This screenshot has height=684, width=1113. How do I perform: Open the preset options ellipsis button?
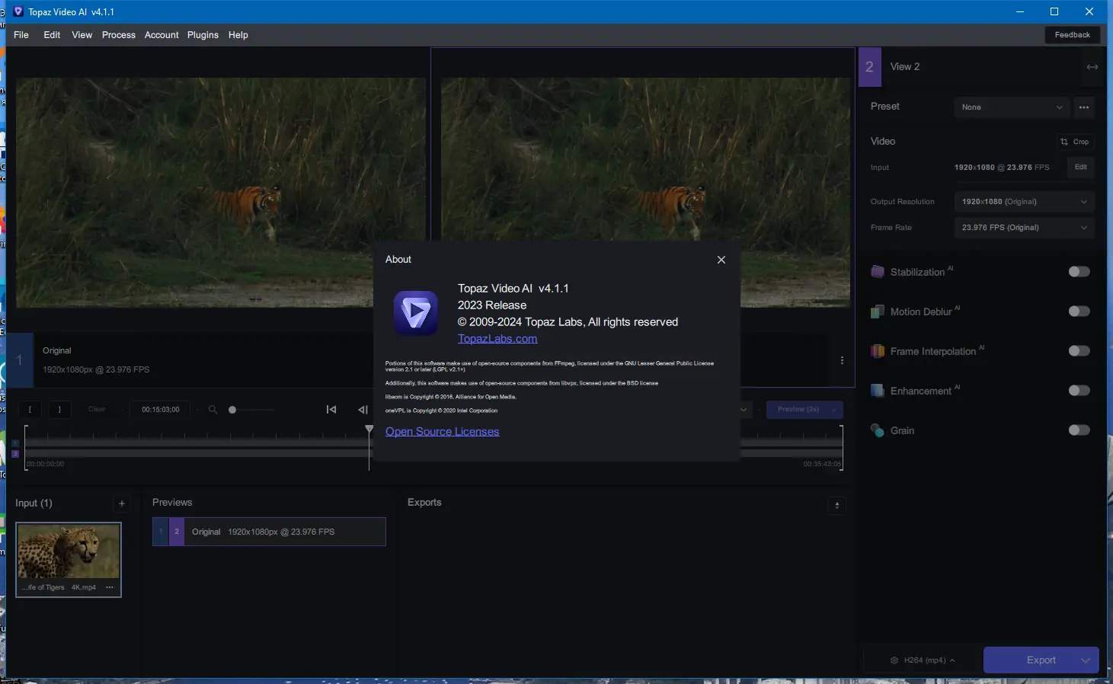[1084, 107]
